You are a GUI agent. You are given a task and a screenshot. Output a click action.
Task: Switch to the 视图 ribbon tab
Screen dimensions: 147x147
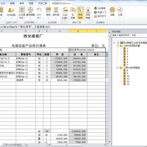tap(31, 3)
